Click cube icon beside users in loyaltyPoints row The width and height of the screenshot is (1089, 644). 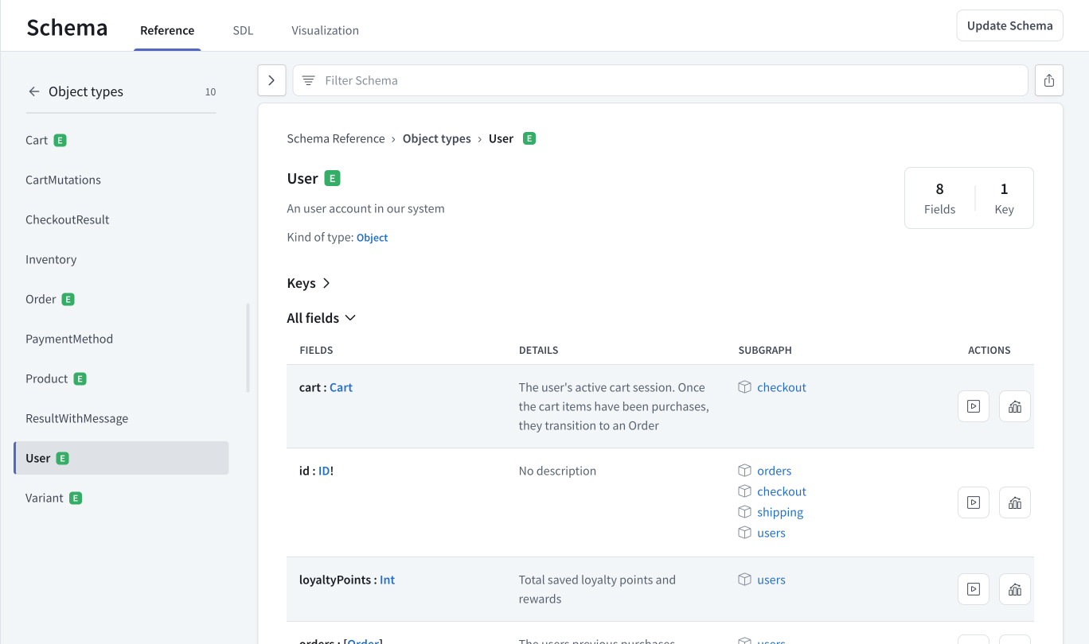[x=744, y=580]
